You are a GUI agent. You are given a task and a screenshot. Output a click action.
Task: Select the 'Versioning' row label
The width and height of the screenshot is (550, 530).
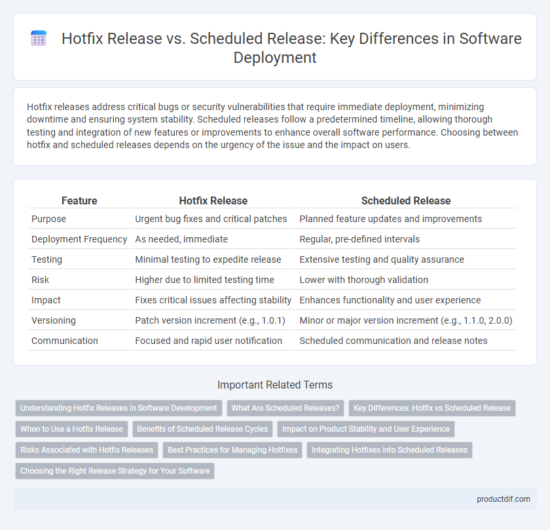tap(54, 320)
